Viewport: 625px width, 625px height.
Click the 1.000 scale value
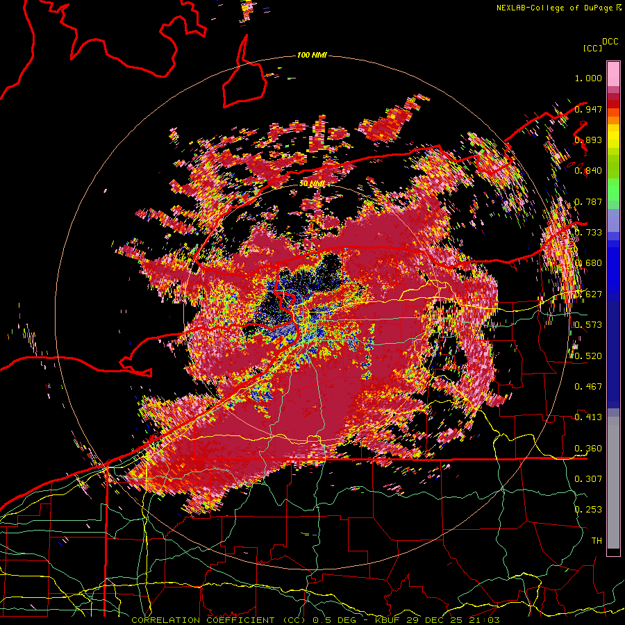588,78
